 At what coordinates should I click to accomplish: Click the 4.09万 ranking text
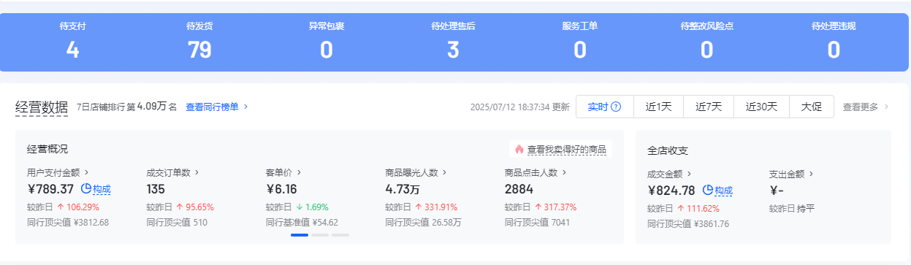click(152, 107)
